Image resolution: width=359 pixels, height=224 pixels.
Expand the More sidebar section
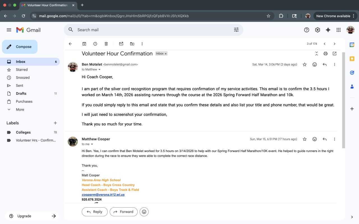coord(20,109)
